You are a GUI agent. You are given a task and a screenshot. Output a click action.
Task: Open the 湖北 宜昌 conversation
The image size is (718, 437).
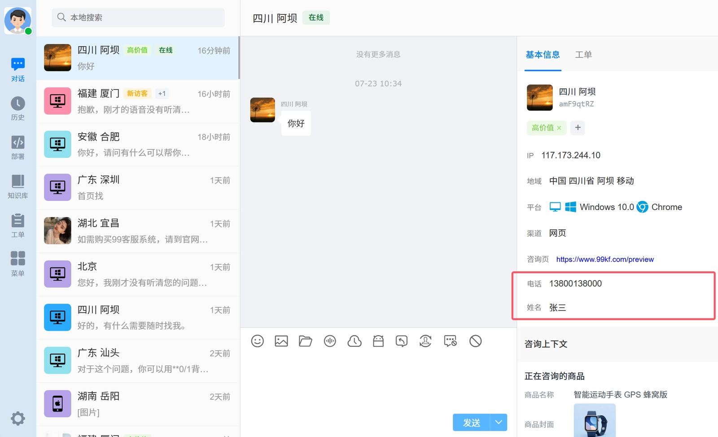click(138, 231)
